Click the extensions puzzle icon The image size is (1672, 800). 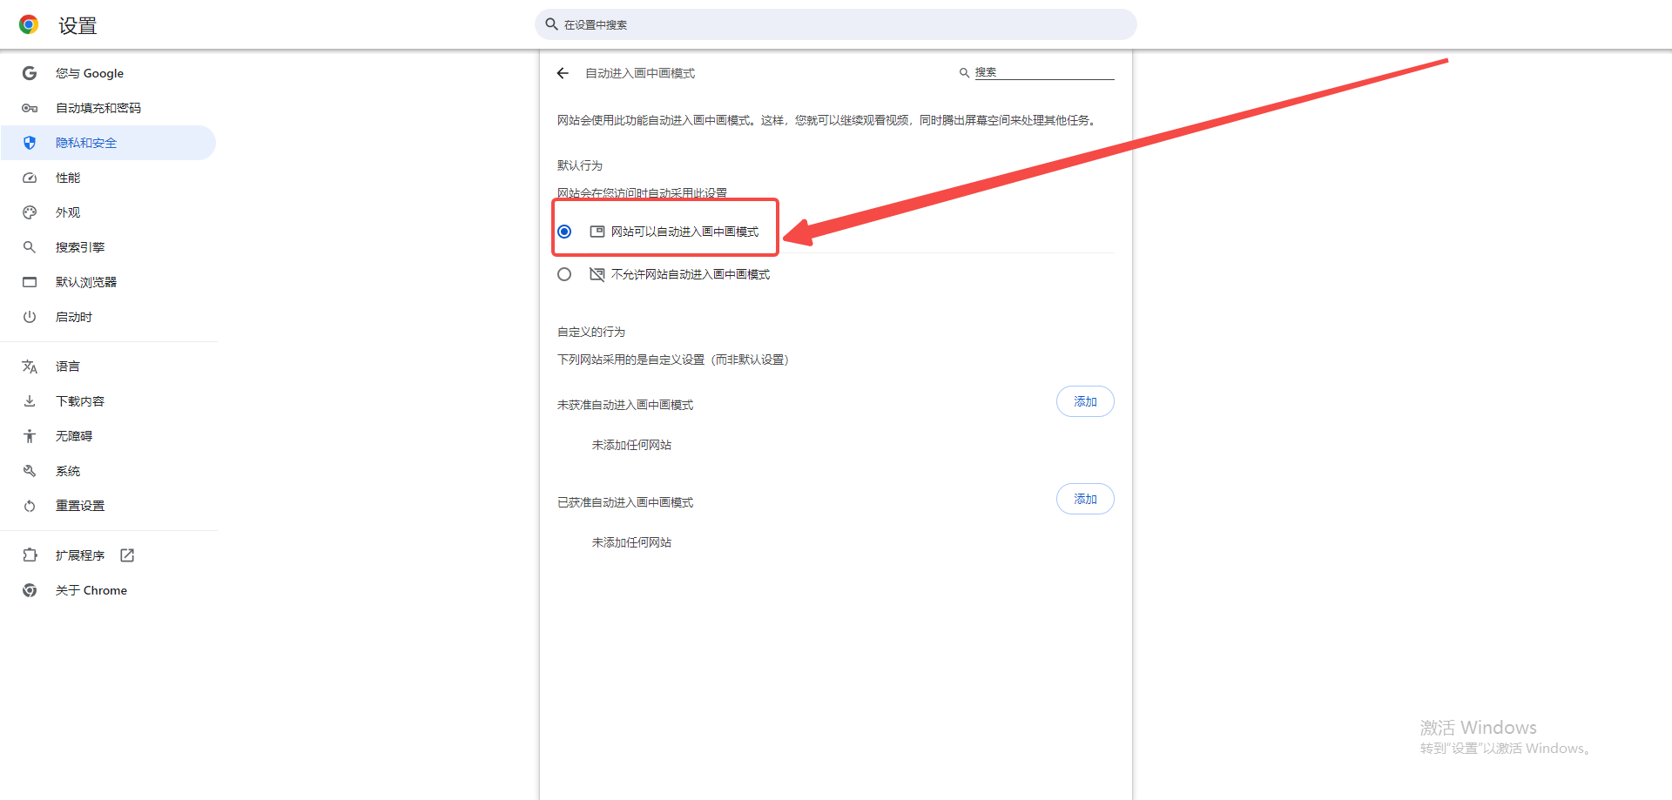coord(30,555)
